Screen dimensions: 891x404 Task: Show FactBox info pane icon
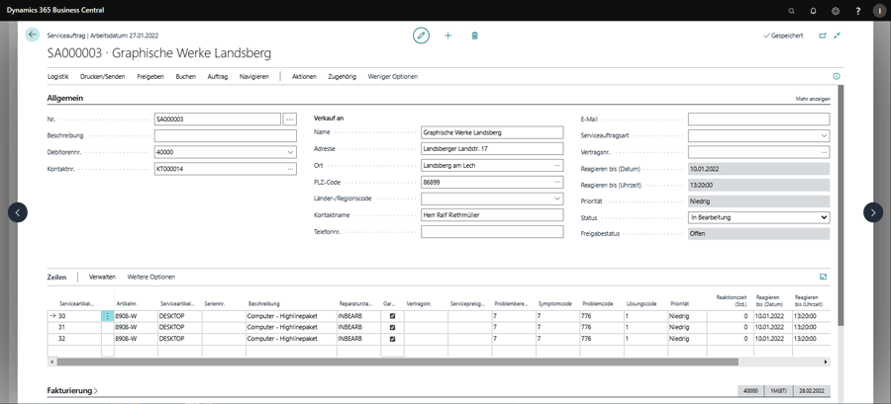(836, 76)
